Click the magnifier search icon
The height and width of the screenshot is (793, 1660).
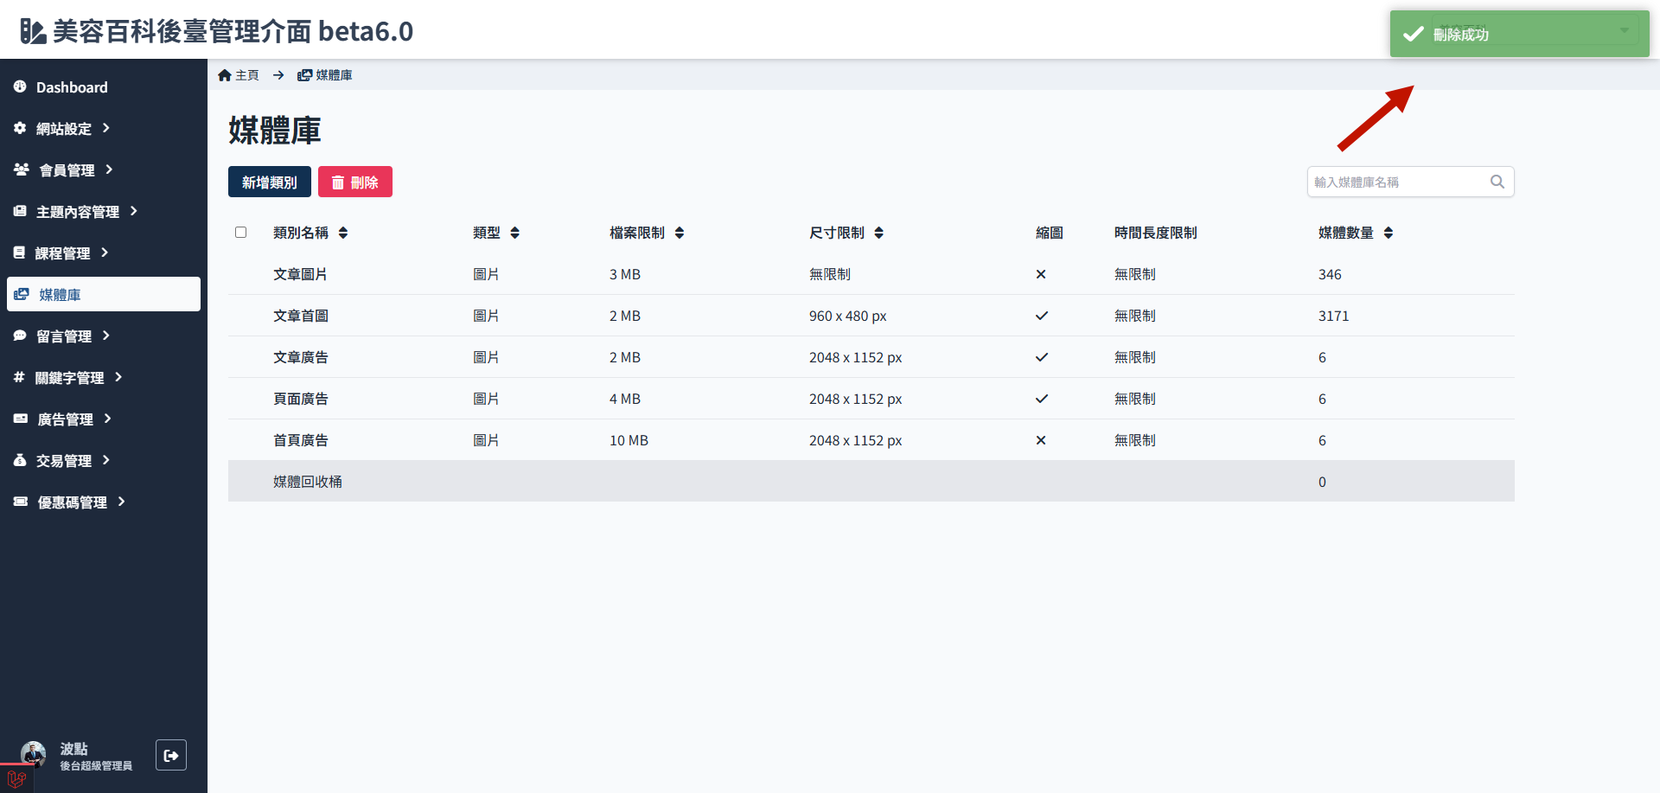pyautogui.click(x=1497, y=182)
